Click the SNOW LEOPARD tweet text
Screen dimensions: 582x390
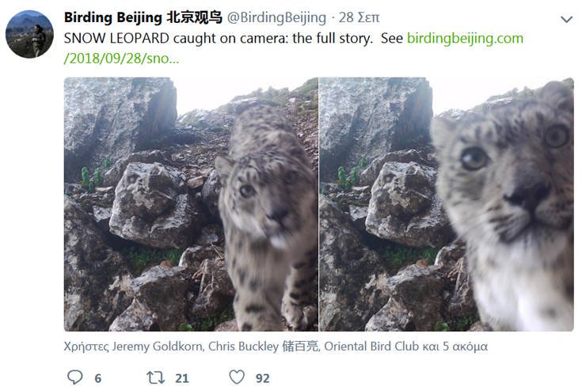(219, 39)
